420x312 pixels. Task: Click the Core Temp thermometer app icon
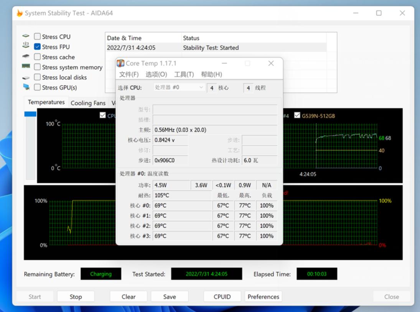coord(120,63)
